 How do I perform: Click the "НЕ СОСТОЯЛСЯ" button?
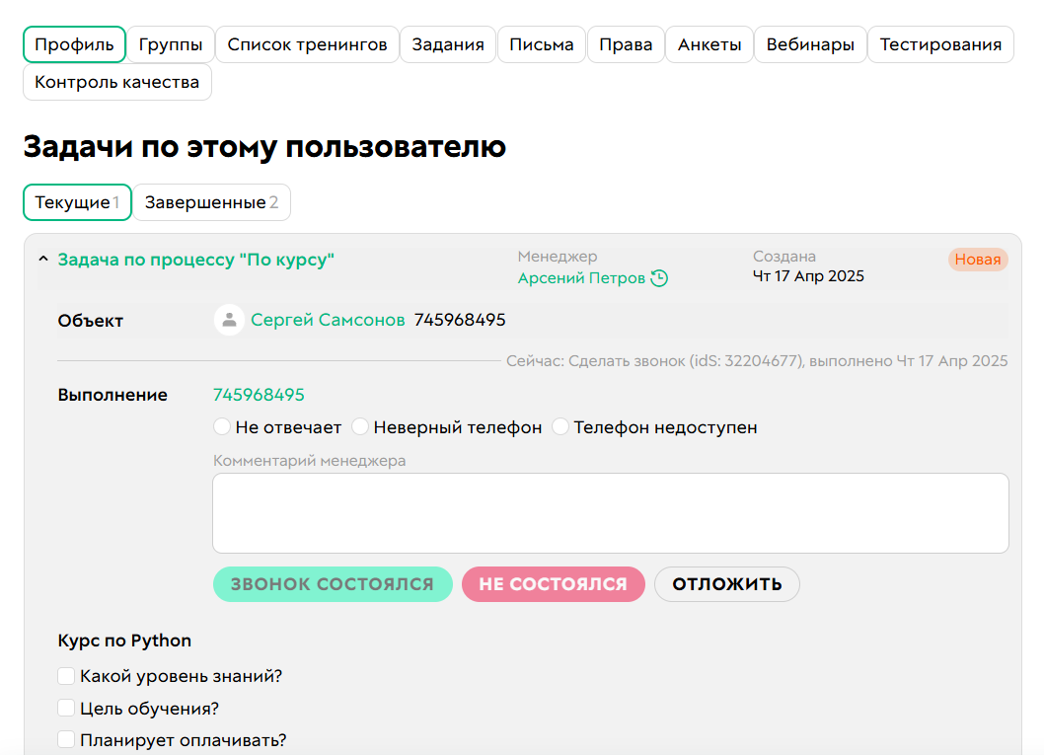click(553, 584)
